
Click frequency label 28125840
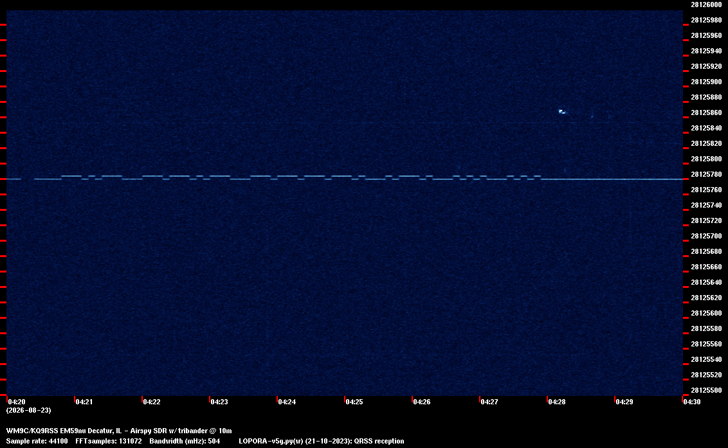pos(706,128)
